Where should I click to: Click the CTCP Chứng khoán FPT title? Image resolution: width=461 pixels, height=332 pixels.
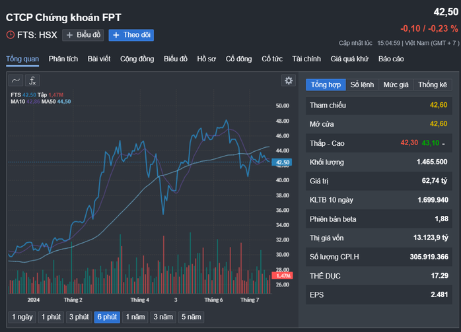click(63, 18)
